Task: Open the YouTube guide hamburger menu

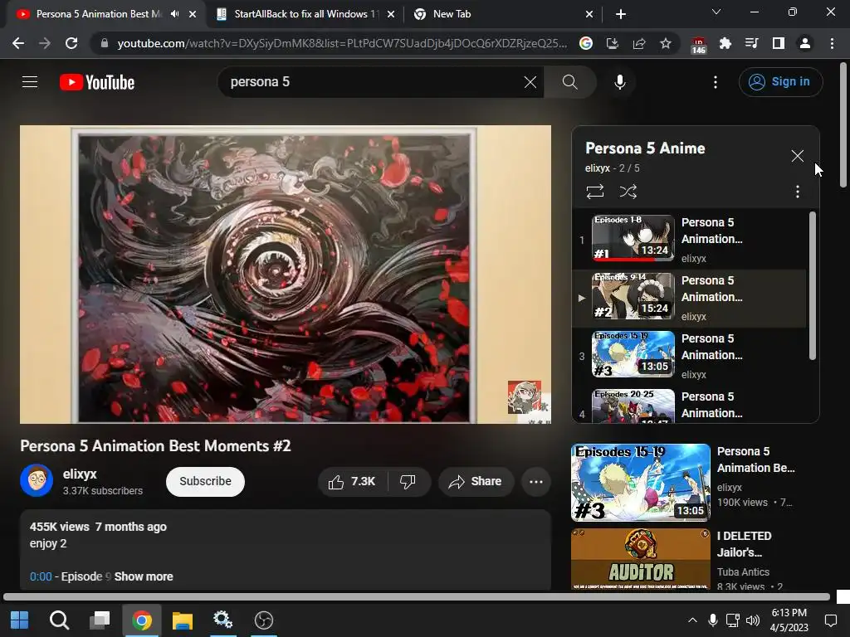Action: [30, 82]
